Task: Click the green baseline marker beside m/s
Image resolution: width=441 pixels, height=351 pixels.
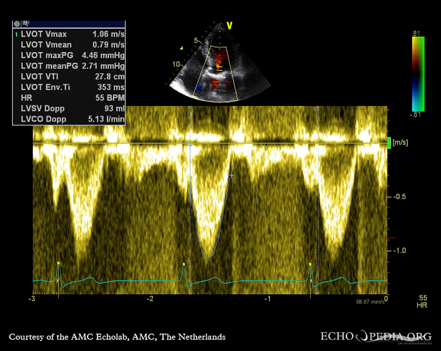Action: pyautogui.click(x=389, y=142)
